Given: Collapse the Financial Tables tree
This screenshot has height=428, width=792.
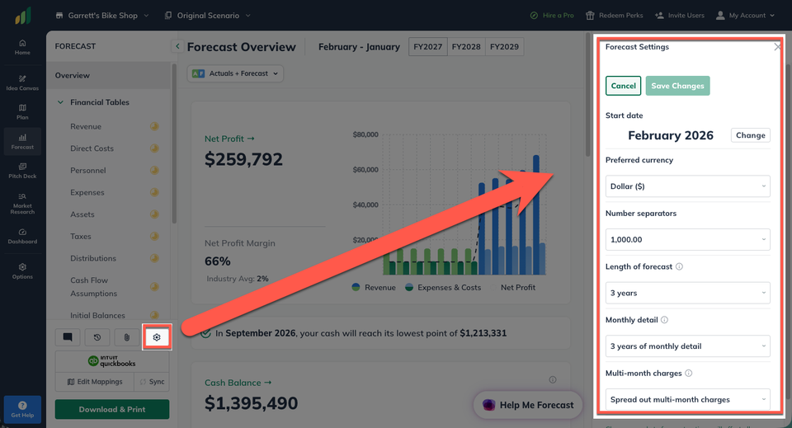Looking at the screenshot, I should pyautogui.click(x=60, y=102).
